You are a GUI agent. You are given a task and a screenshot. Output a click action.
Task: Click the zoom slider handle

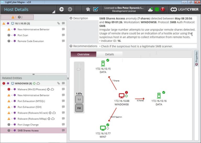click(79, 69)
